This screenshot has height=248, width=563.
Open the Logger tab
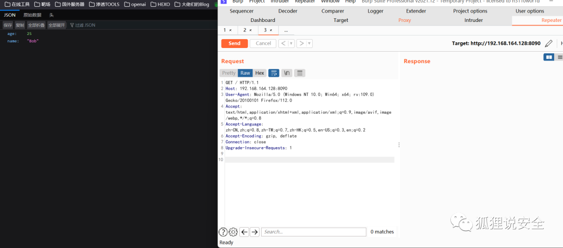(x=375, y=11)
